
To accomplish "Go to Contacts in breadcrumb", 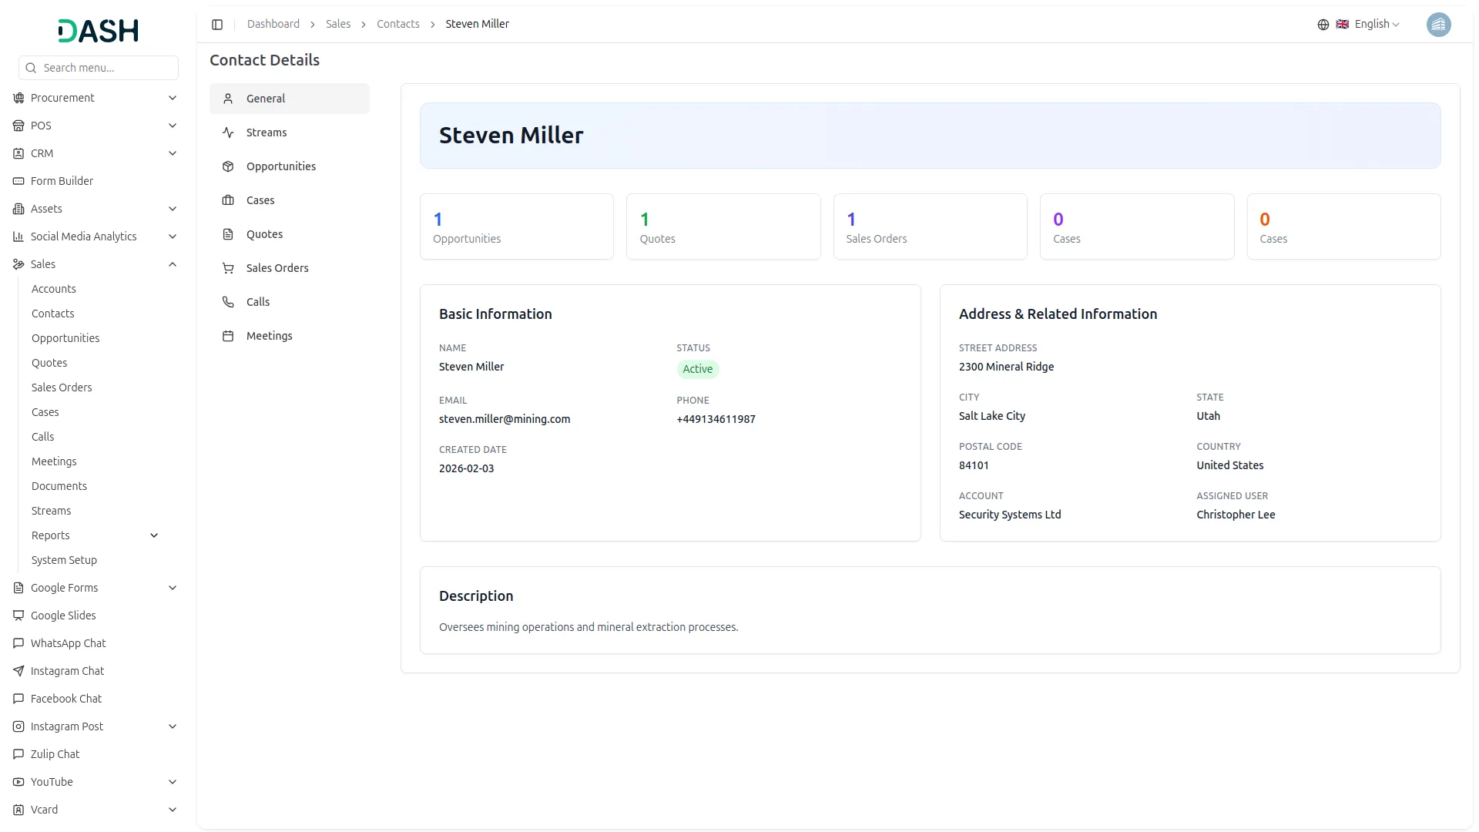I will point(397,25).
